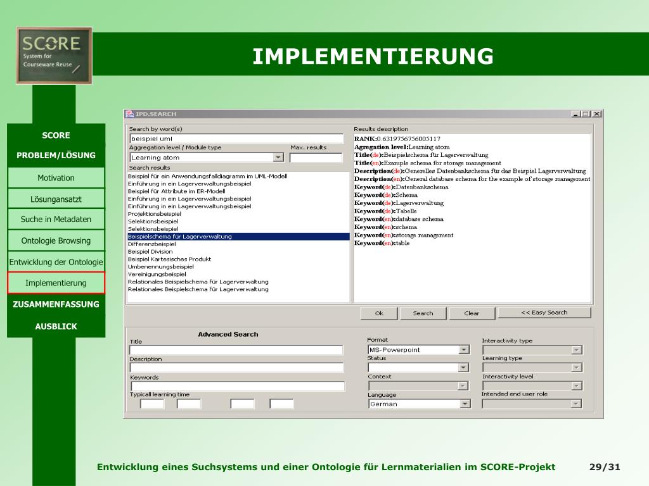Click the Ok button
Viewport: 649px width, 486px height.
(379, 313)
